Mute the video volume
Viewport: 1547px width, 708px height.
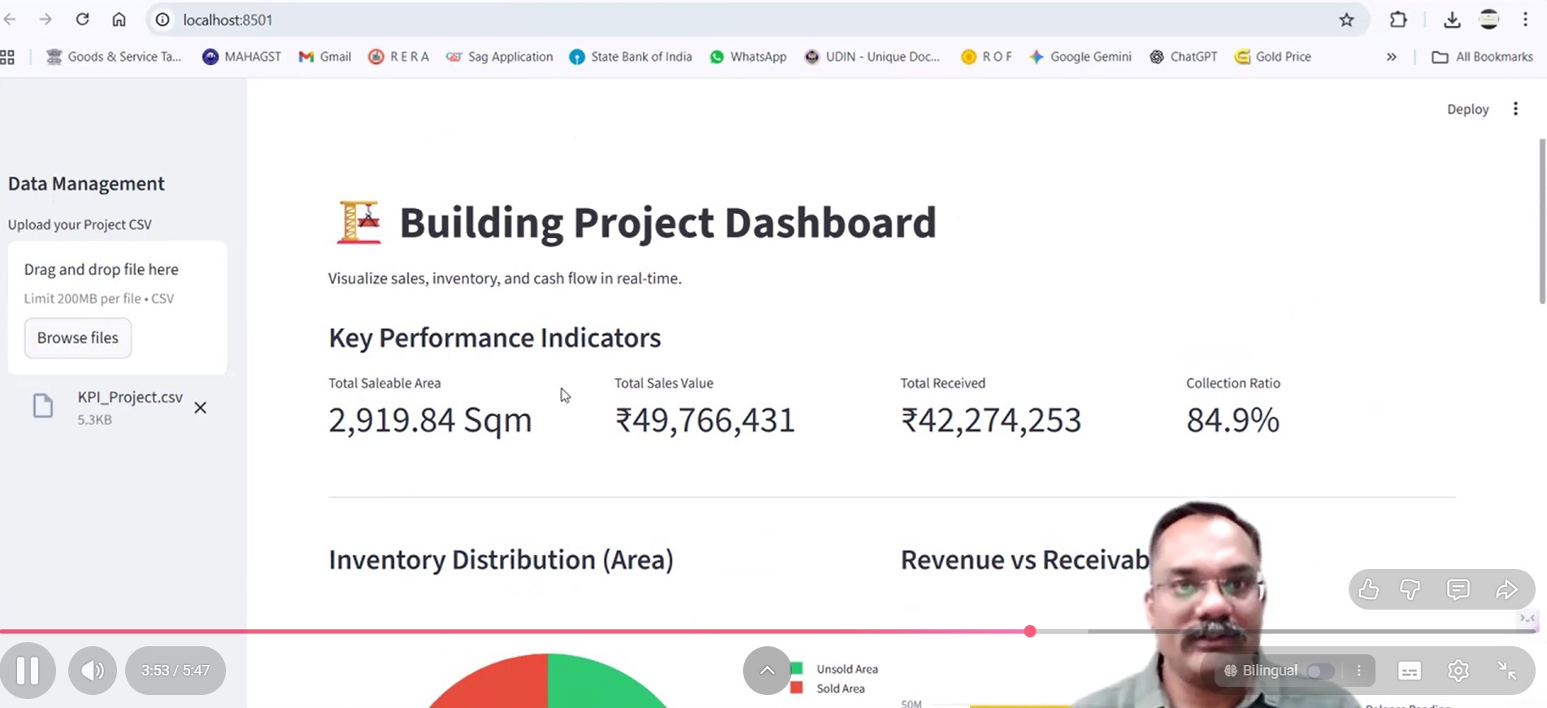click(92, 671)
